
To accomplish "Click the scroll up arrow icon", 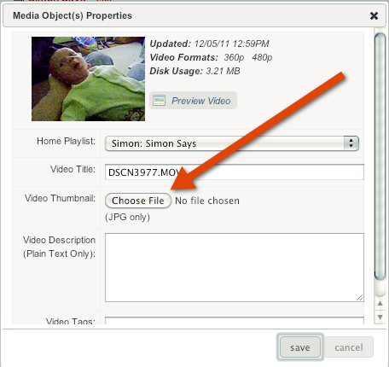I will point(380,303).
